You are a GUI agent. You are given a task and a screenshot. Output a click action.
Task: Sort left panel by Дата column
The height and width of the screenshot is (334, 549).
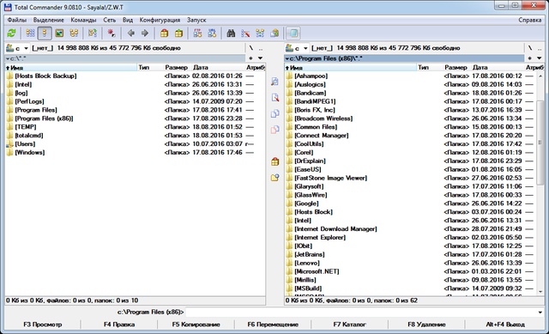(218, 67)
